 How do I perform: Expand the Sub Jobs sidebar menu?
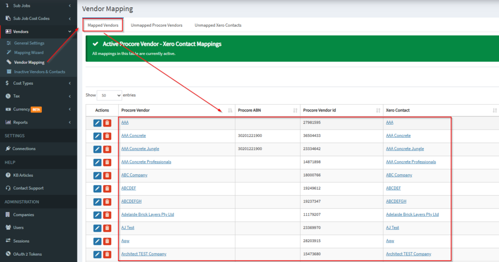tap(38, 6)
